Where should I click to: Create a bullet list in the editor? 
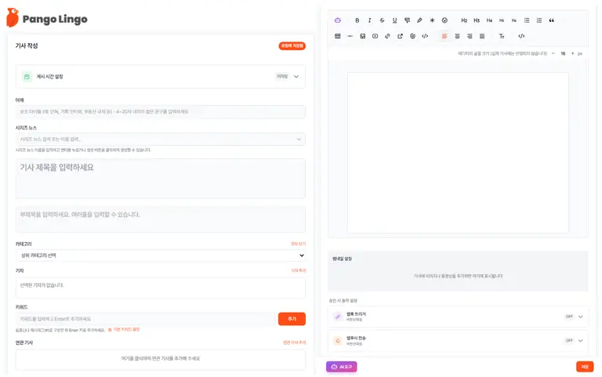[x=527, y=20]
